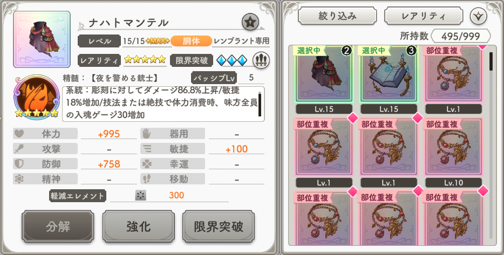Click the heart icon beside 体力
504x255 pixels.
19,134
